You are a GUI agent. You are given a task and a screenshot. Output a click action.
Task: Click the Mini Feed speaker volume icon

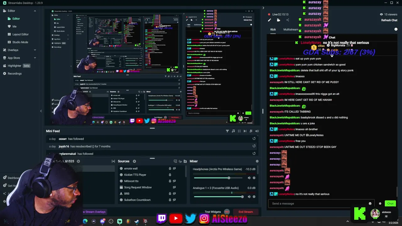(x=257, y=131)
